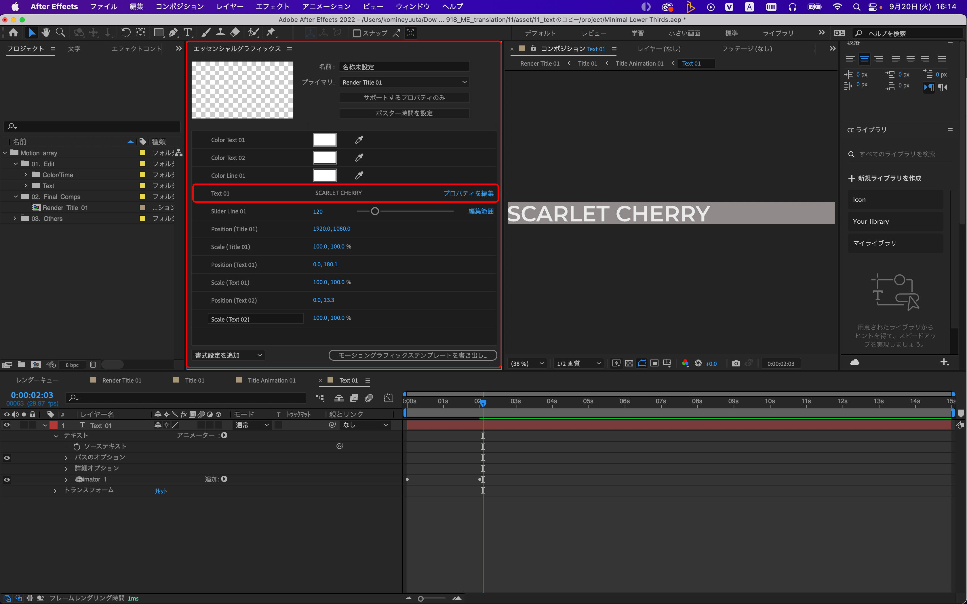Click the channel RGB color icon in viewer

tap(685, 363)
